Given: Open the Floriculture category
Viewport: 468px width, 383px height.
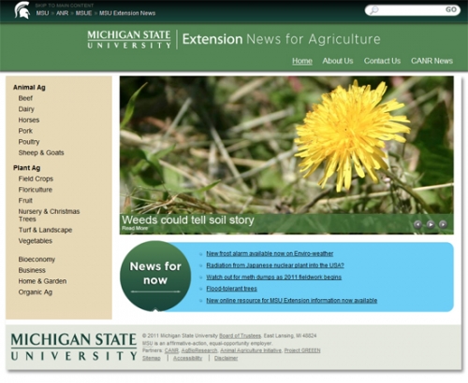Looking at the screenshot, I should pyautogui.click(x=36, y=190).
